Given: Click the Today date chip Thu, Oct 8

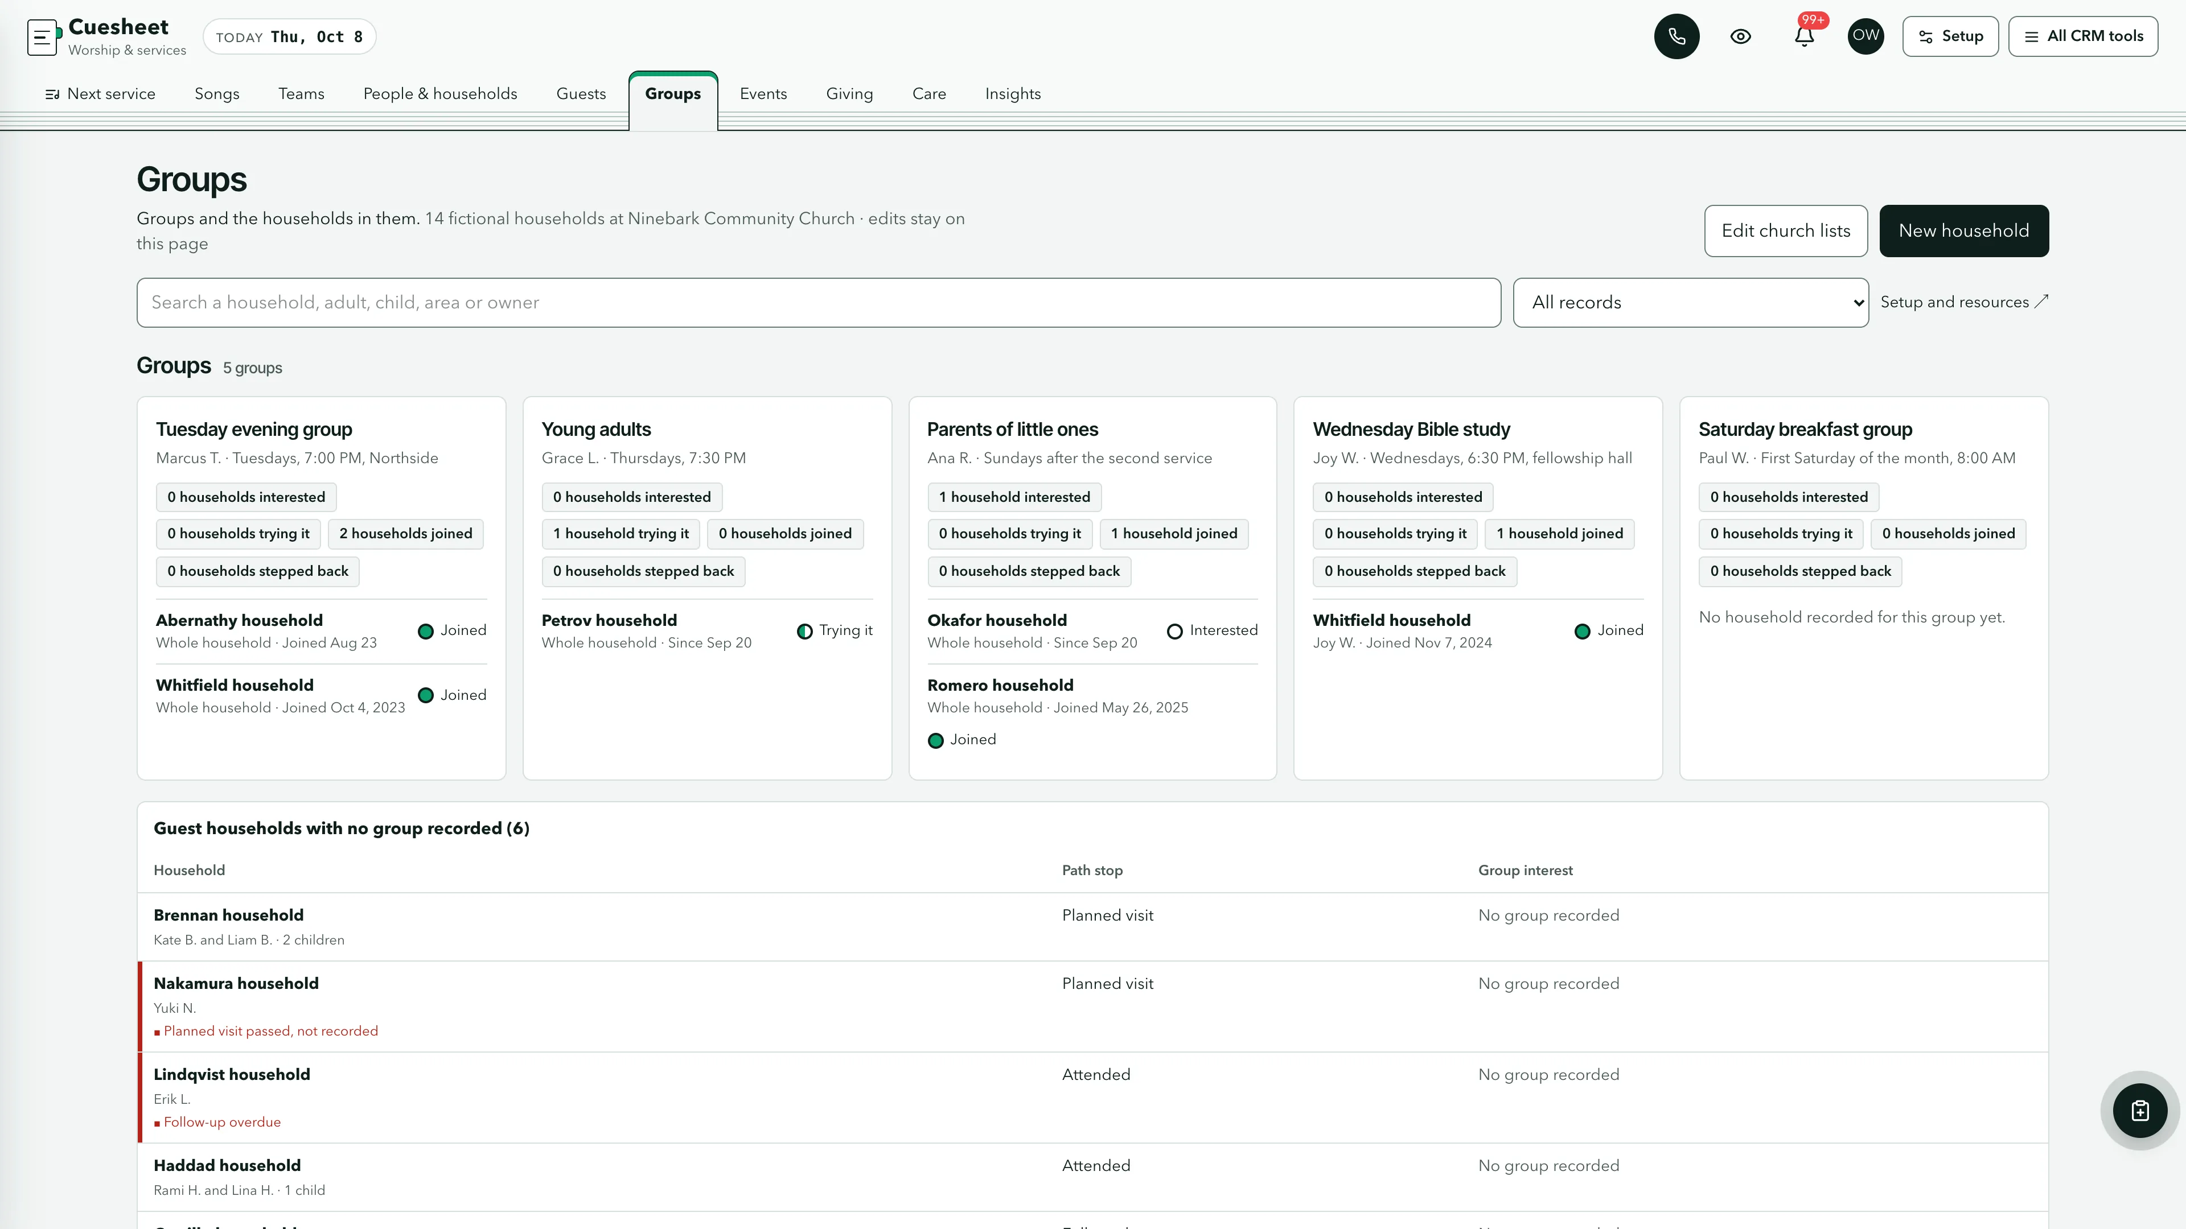Looking at the screenshot, I should click(289, 36).
